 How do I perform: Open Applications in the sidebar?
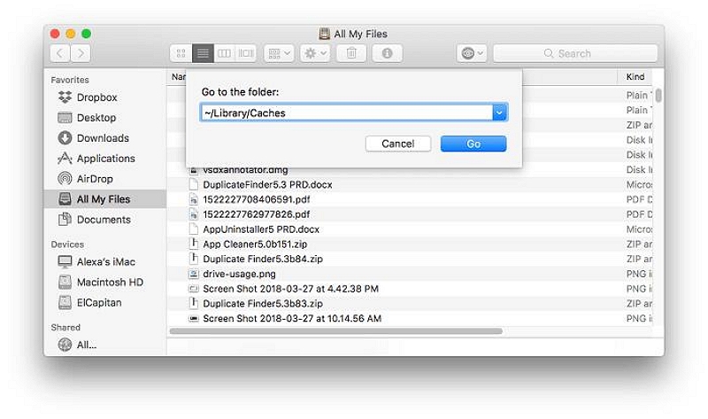point(105,159)
